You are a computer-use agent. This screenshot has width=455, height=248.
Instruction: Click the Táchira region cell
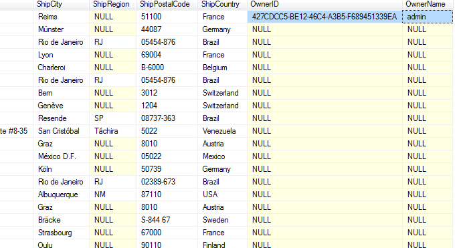(112, 131)
